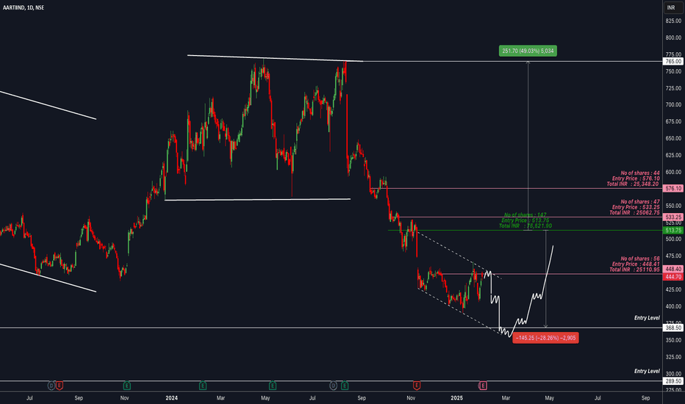685x404 pixels.
Task: Open the INR currency selector
Action: point(673,7)
